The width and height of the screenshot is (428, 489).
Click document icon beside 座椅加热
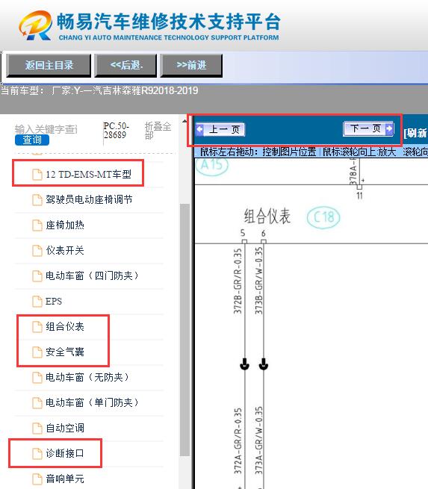click(37, 225)
